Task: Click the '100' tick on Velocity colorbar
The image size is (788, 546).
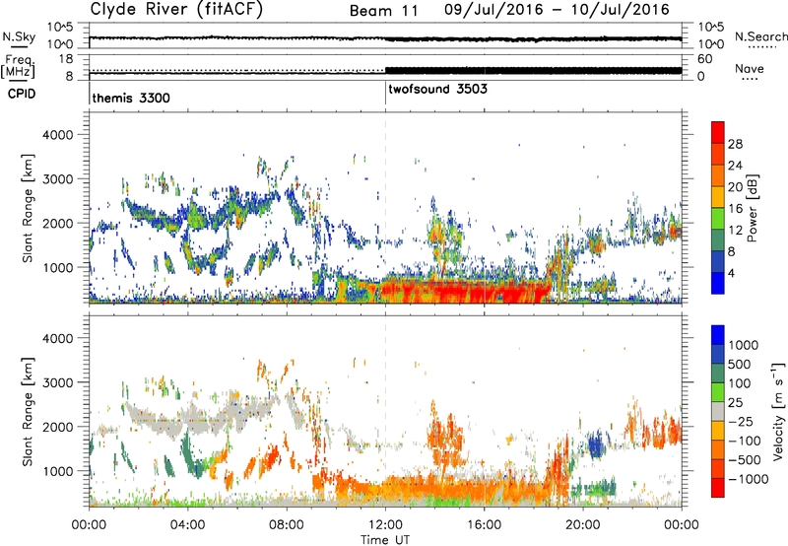Action: 740,383
